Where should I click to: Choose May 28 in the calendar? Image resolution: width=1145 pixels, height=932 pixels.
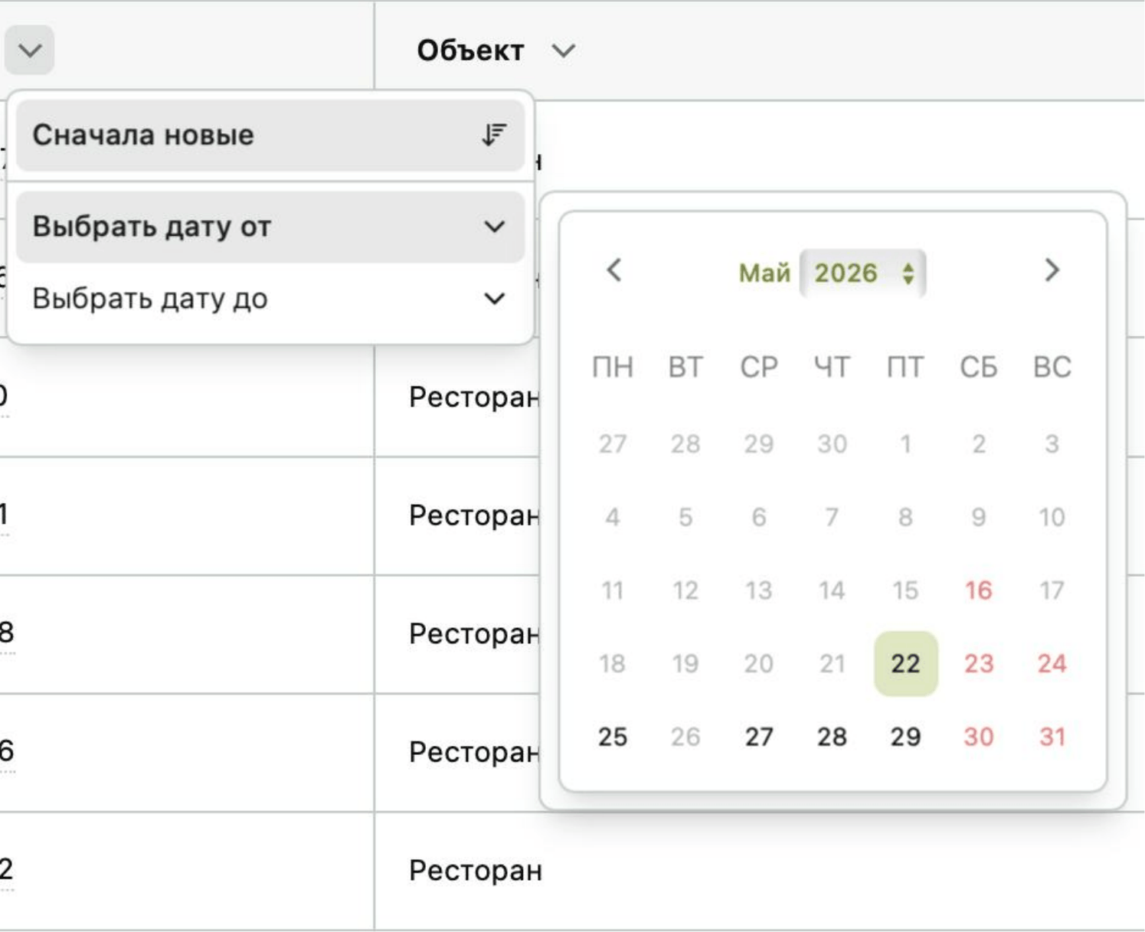pyautogui.click(x=832, y=737)
